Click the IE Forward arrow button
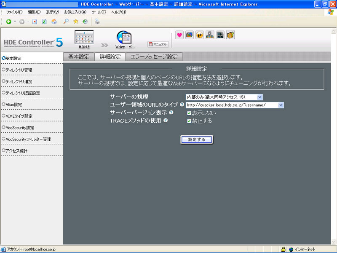The image size is (337, 253). 22,22
